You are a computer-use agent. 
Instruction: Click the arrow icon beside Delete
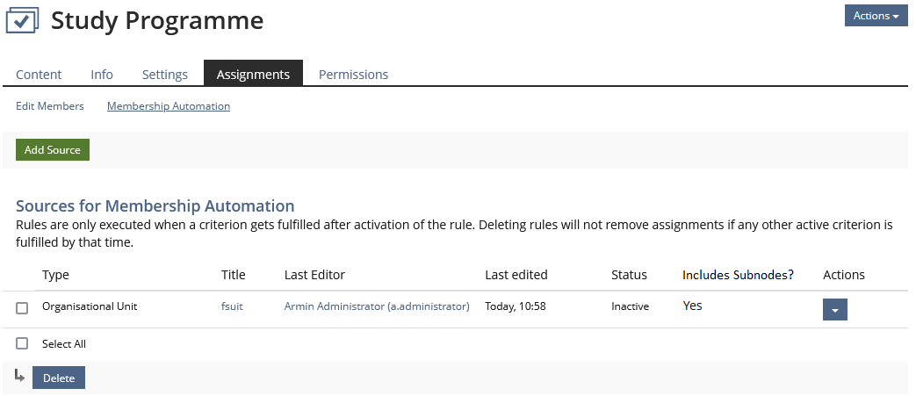pyautogui.click(x=20, y=377)
